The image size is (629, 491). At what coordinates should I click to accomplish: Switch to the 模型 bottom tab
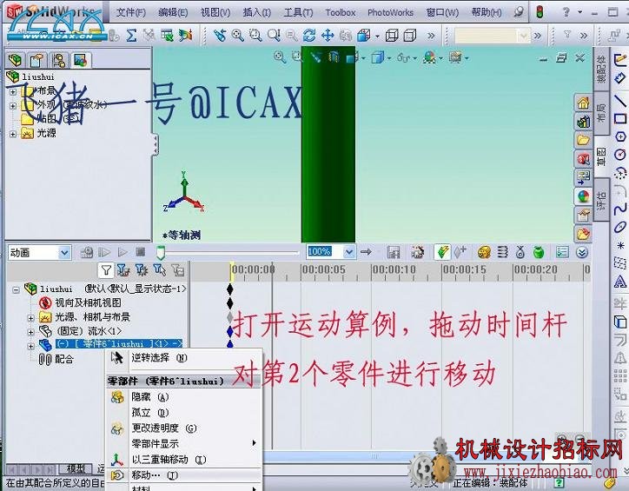(76, 468)
